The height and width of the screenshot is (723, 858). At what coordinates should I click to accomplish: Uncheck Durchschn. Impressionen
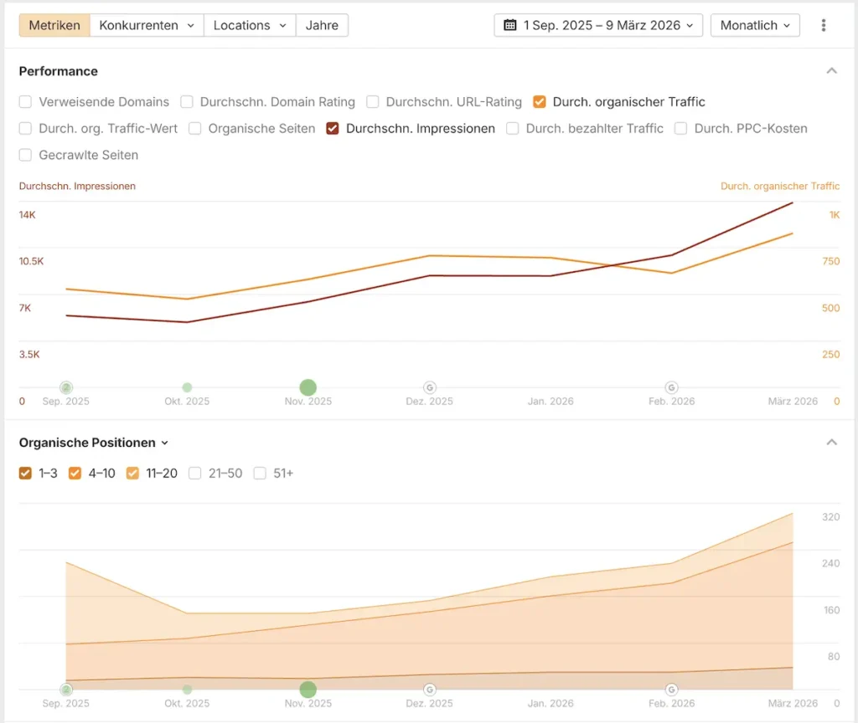pos(332,128)
